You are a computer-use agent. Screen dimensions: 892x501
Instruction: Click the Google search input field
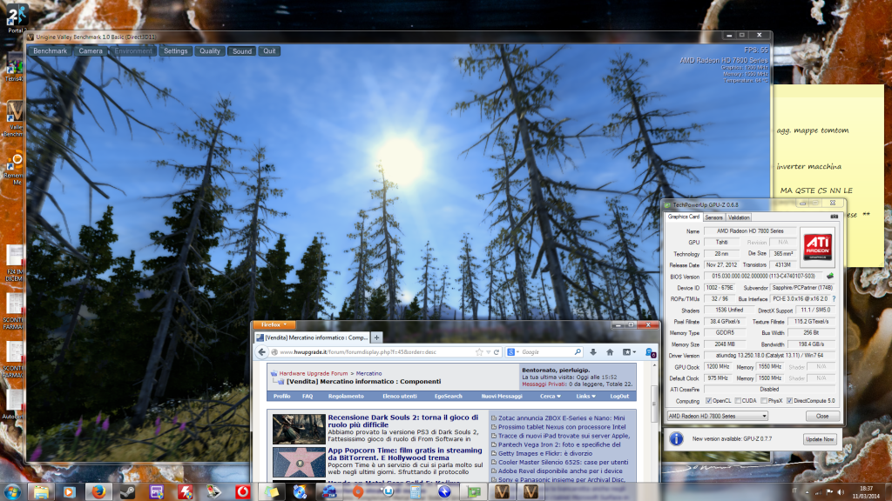[547, 352]
